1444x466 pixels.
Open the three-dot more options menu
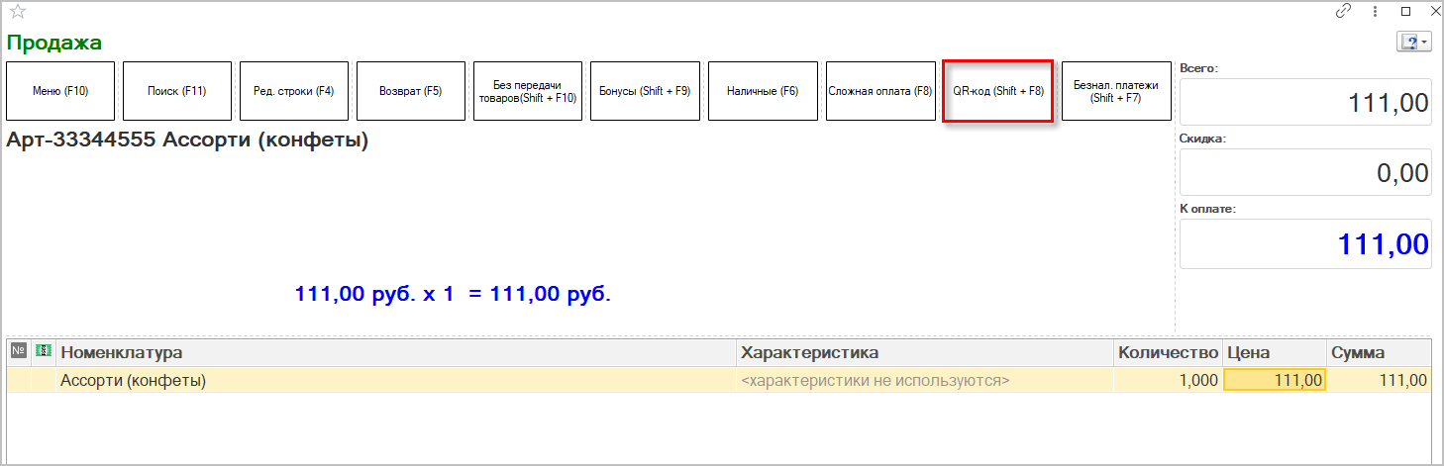tap(1375, 12)
